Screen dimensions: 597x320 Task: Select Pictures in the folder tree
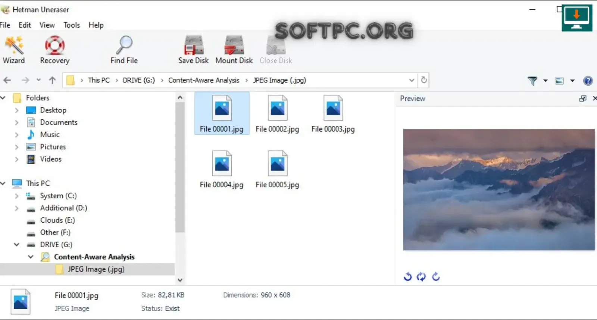tap(53, 147)
